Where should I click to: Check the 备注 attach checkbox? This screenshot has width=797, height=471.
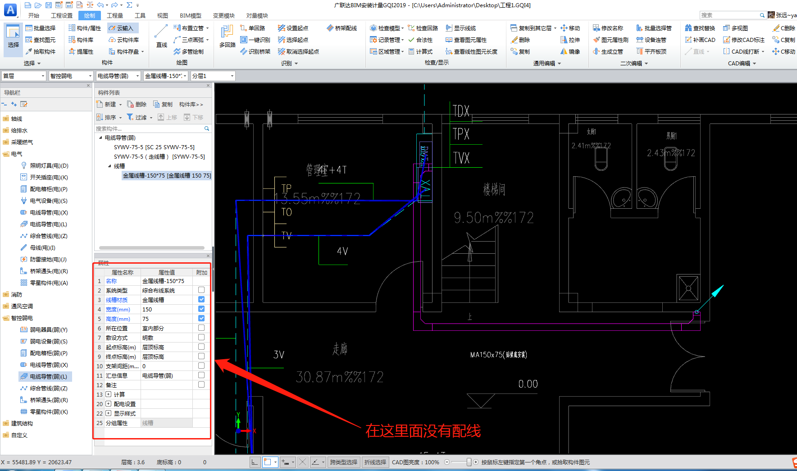click(201, 384)
